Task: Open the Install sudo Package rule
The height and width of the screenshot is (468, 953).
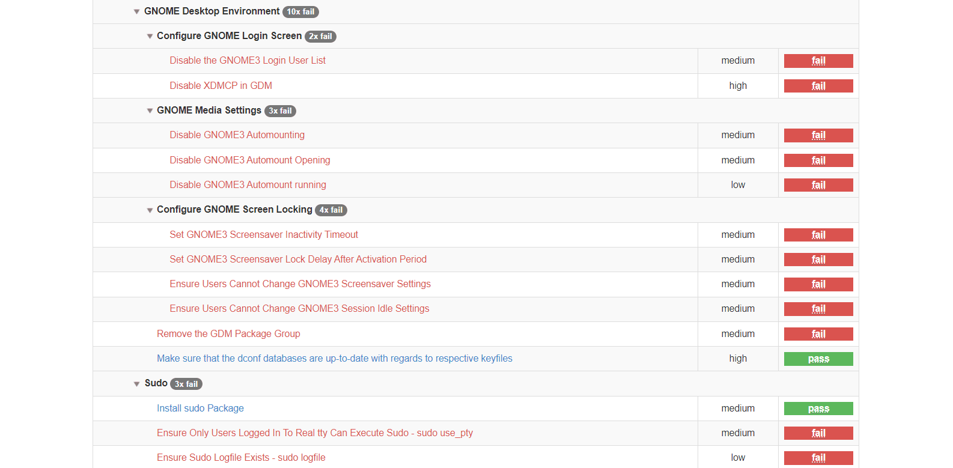Action: coord(200,409)
